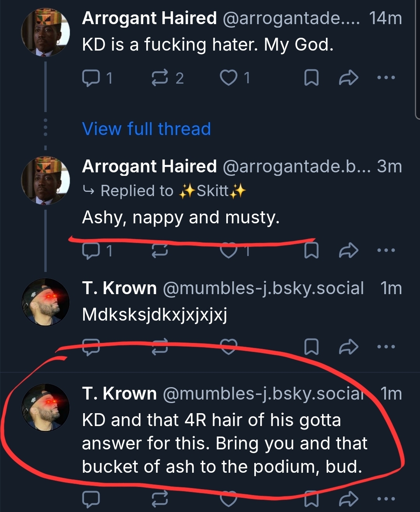Reply to the "KD is a fucking hater" post

[91, 78]
